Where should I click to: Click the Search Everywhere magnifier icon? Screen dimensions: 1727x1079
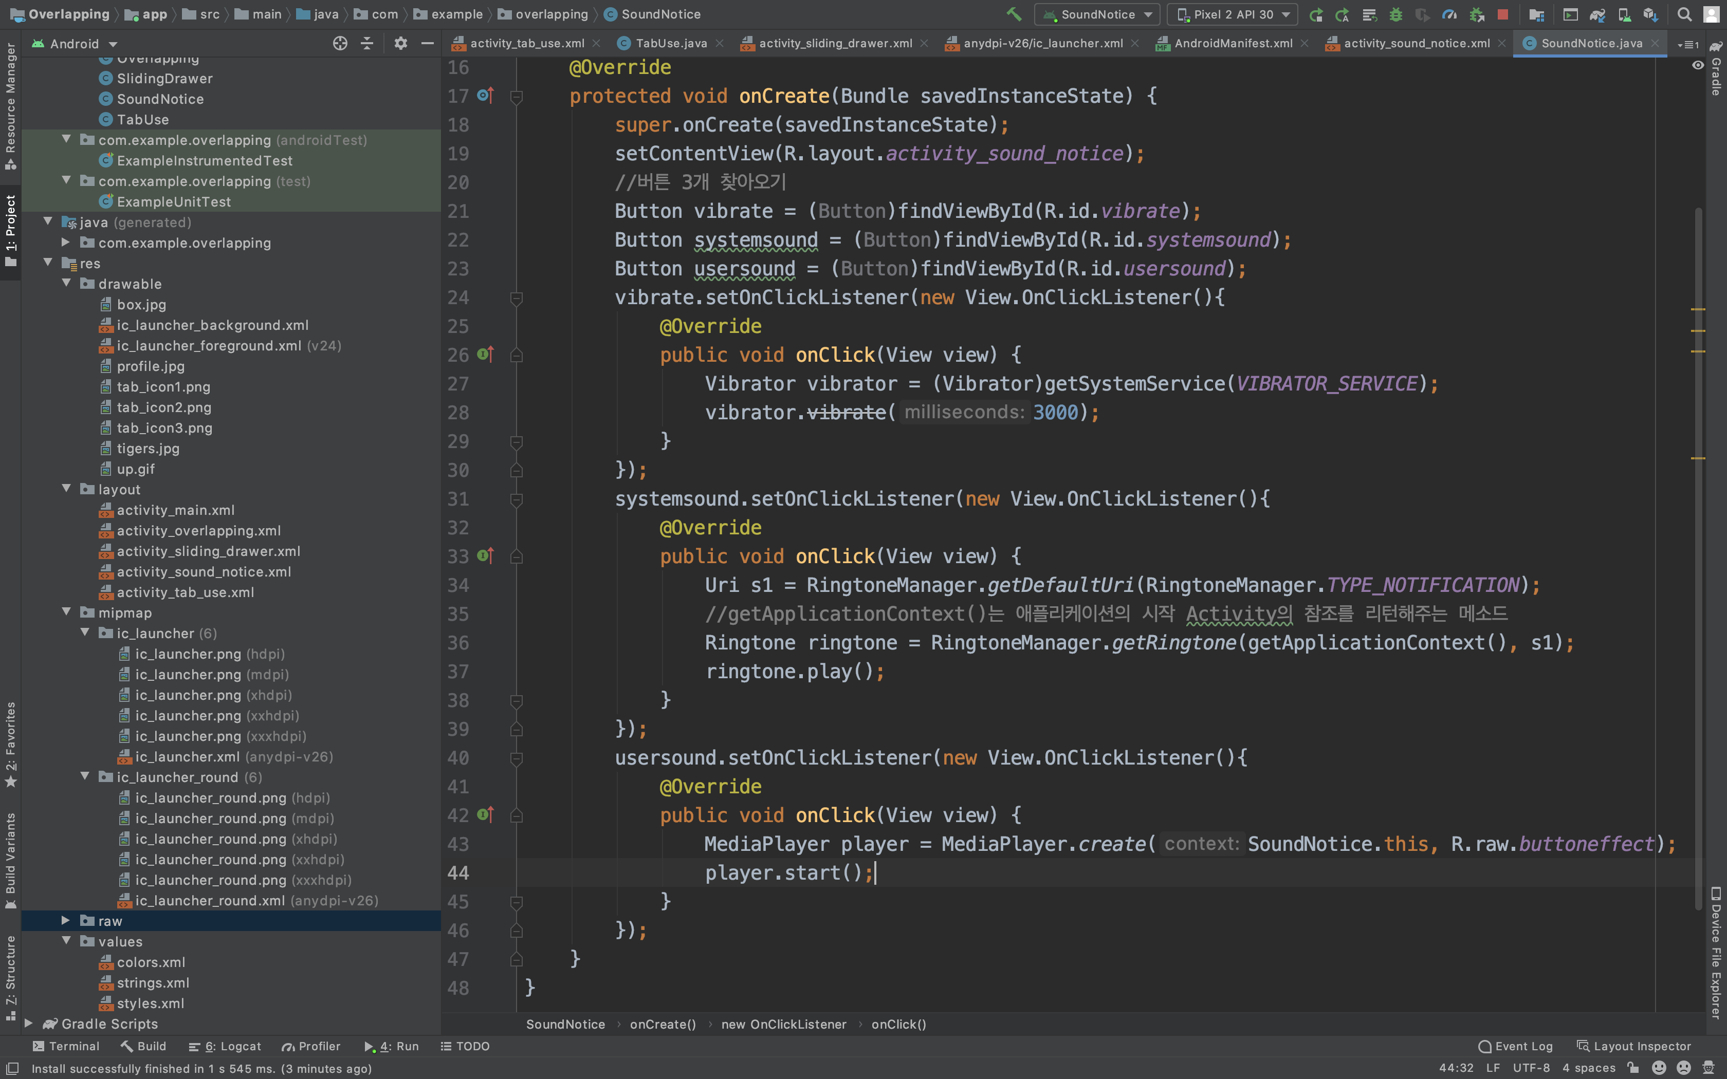tap(1684, 14)
